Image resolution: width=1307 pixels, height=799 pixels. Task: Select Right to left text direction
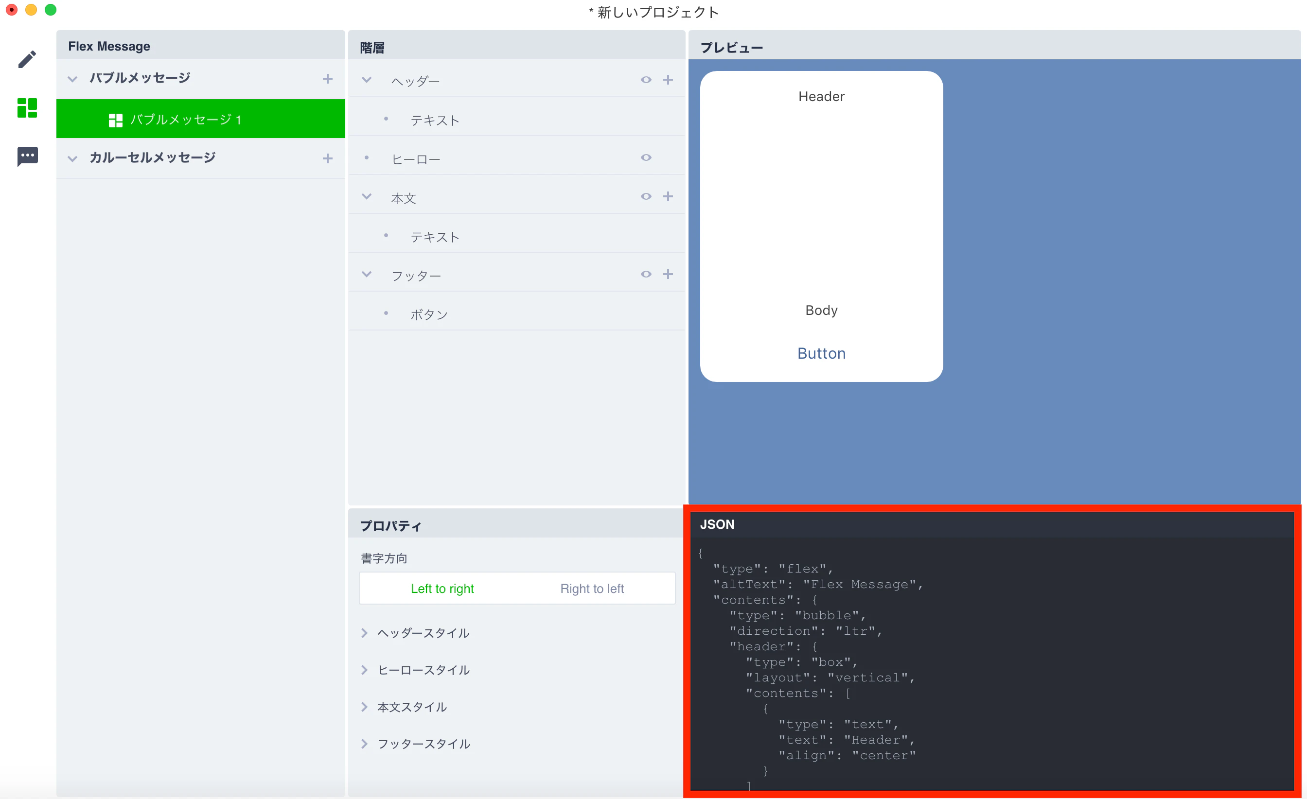coord(592,589)
